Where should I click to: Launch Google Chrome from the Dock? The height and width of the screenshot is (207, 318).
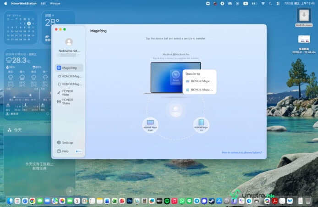pos(33,201)
